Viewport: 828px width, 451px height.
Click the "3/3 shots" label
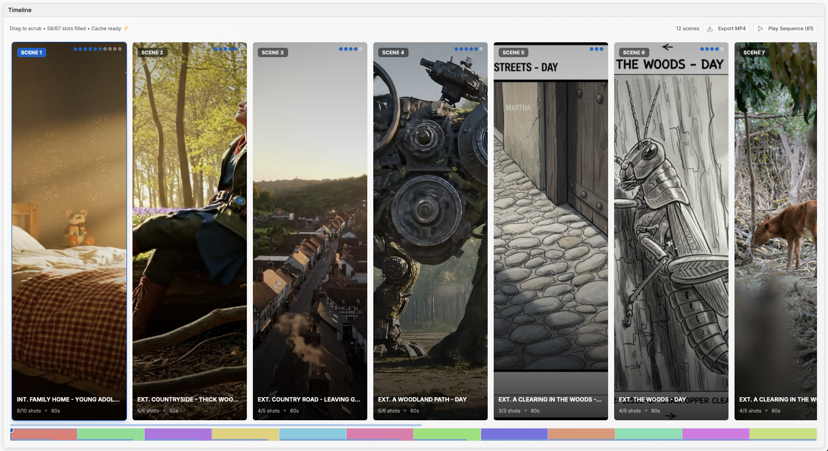[510, 411]
